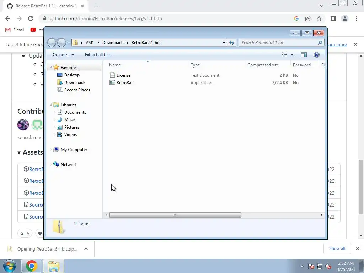
Task: Click the horizontal scrollbar thumb in file list
Action: tap(175, 215)
